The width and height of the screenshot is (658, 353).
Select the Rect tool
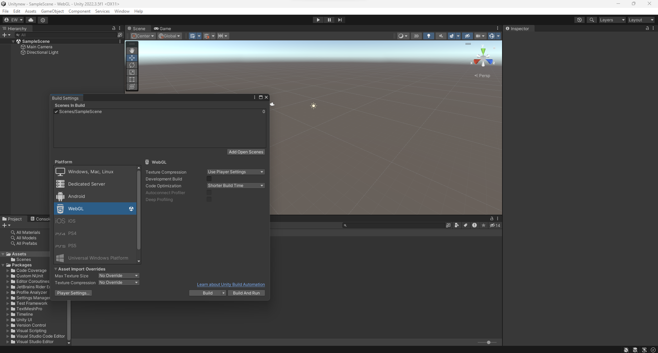(x=132, y=79)
